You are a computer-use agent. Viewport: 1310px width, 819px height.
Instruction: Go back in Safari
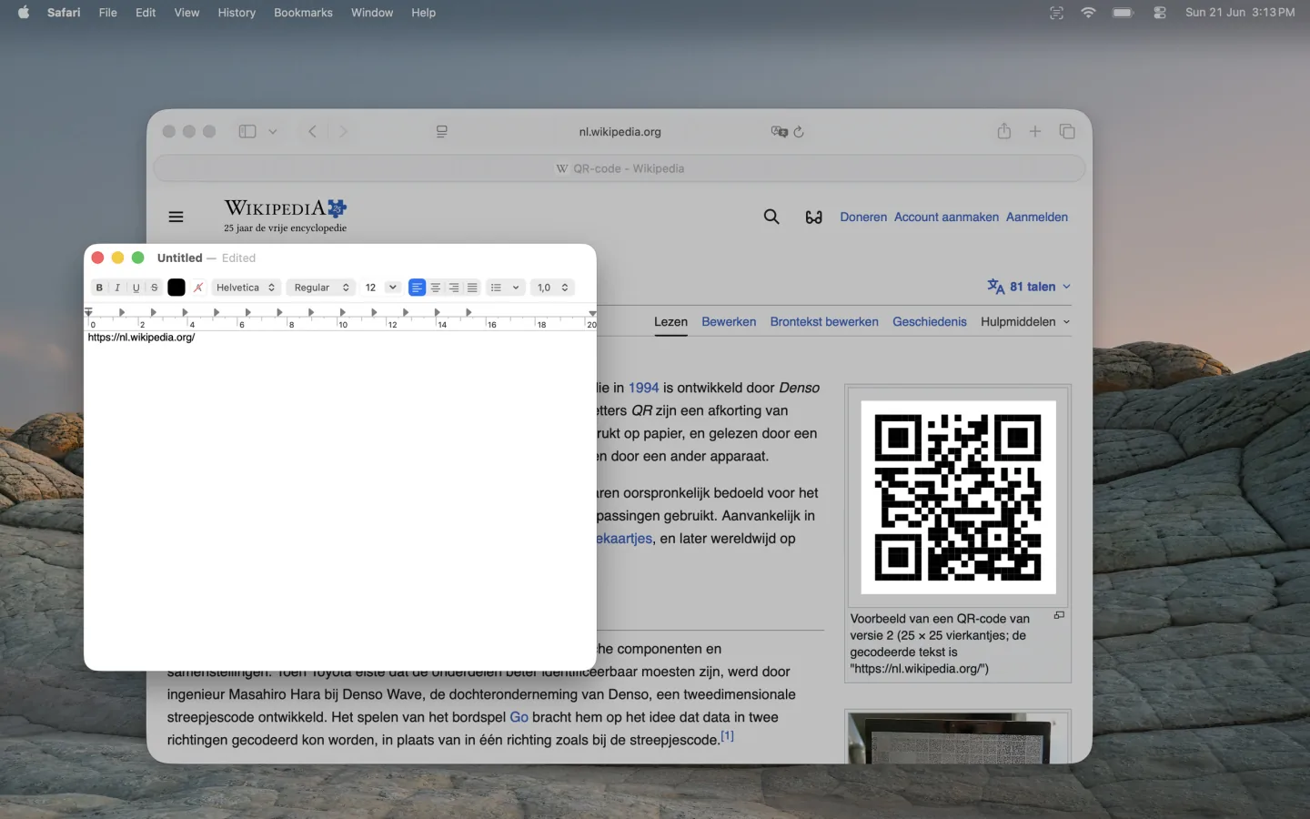[312, 131]
